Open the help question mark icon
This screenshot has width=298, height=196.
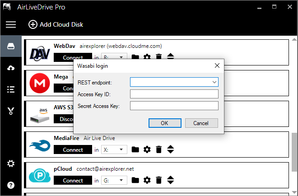[x=11, y=185]
